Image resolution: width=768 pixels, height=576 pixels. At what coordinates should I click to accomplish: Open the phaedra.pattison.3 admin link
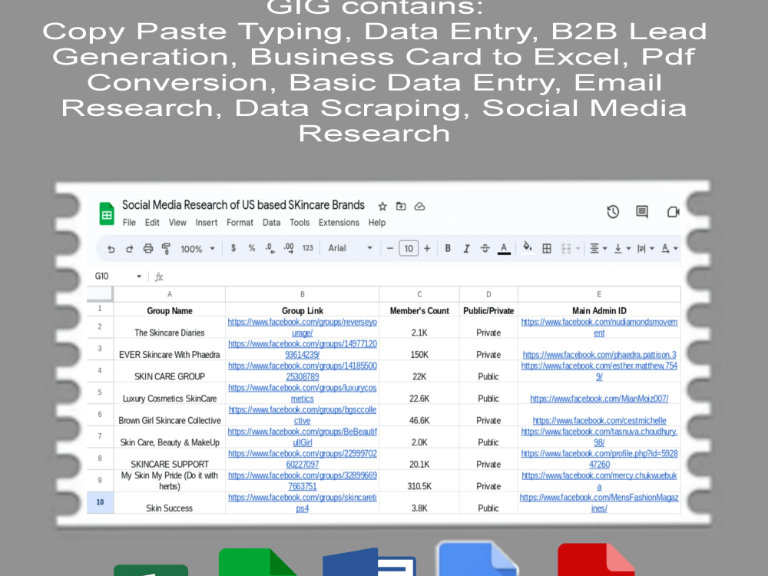[x=599, y=355]
